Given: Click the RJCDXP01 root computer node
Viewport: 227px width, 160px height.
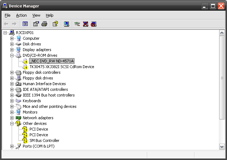Looking at the screenshot, I should 25,33.
